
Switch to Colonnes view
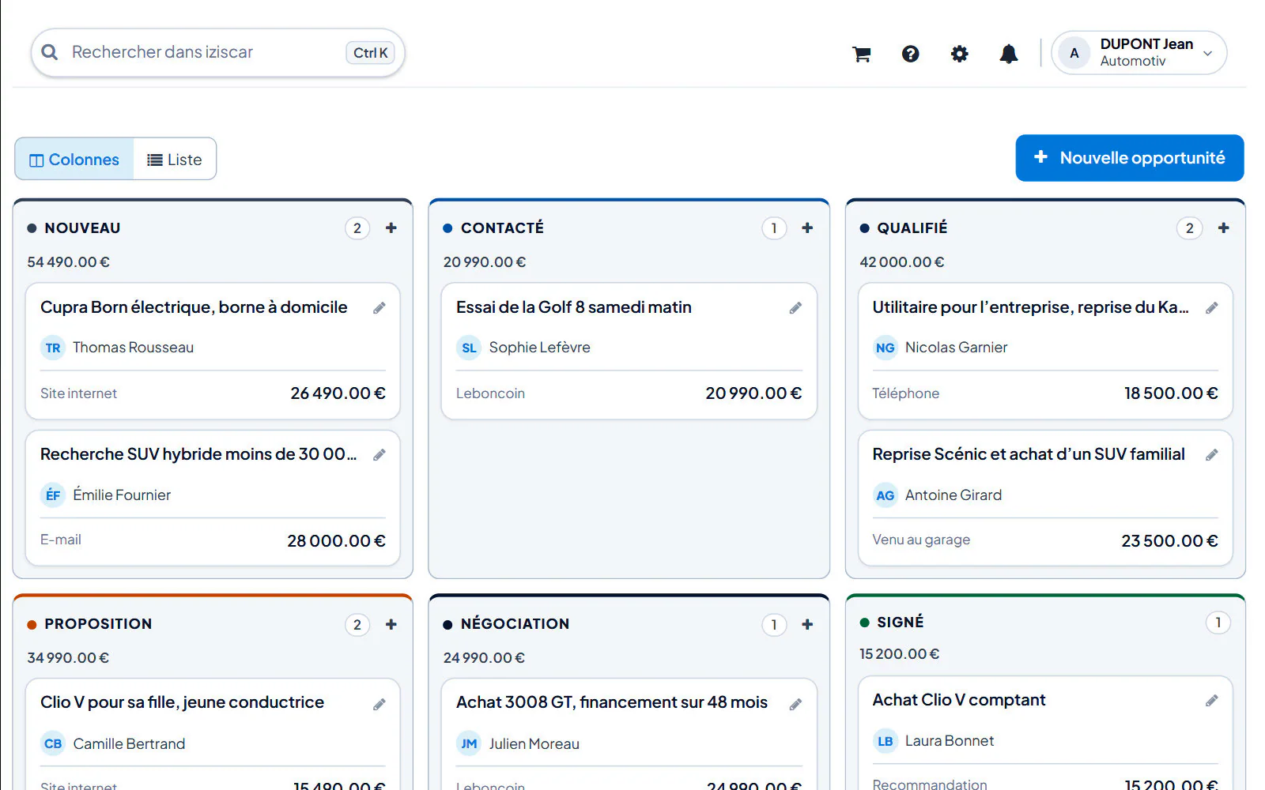74,160
